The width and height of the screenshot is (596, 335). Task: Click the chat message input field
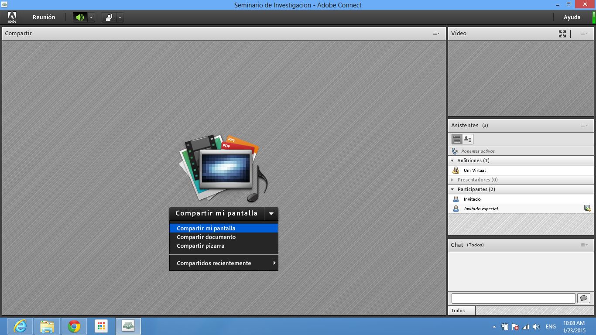click(514, 298)
